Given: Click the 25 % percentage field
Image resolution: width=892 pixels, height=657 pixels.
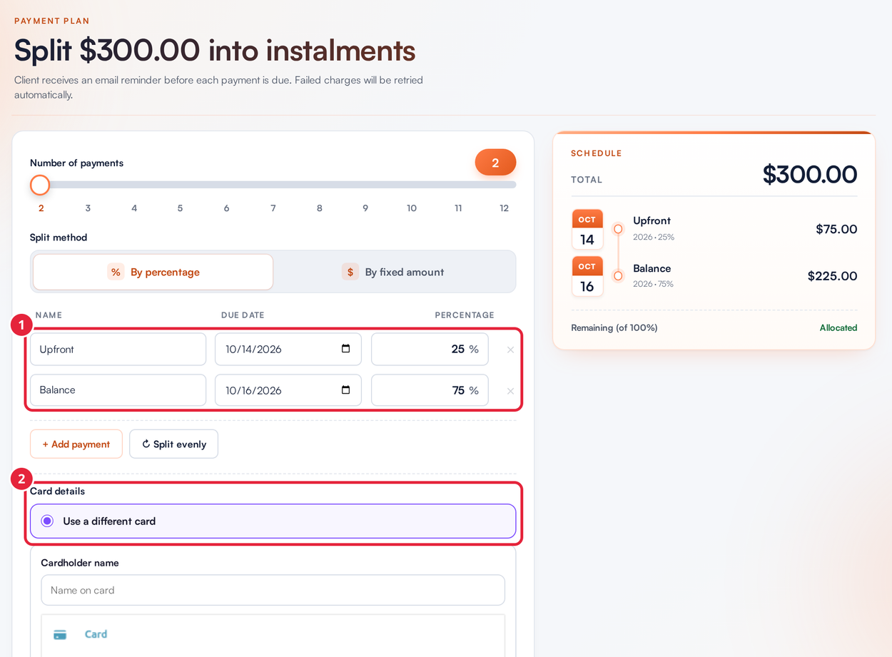Looking at the screenshot, I should 430,349.
